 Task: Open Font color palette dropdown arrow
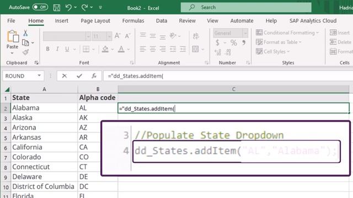(129, 49)
